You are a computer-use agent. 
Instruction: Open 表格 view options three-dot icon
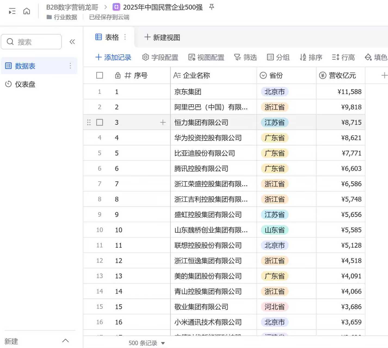pos(125,37)
